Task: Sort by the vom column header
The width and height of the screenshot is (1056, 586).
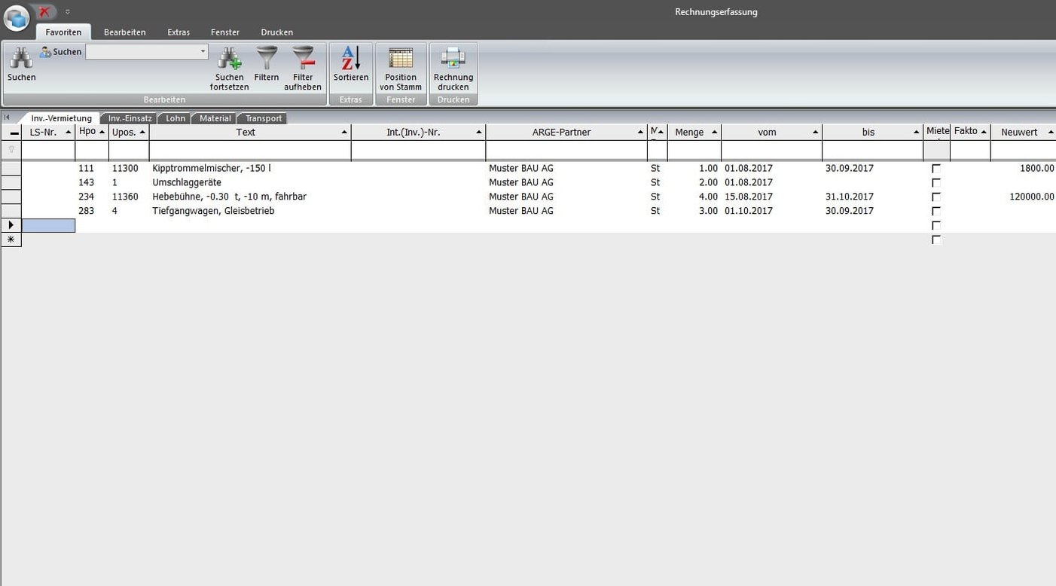Action: coord(772,133)
